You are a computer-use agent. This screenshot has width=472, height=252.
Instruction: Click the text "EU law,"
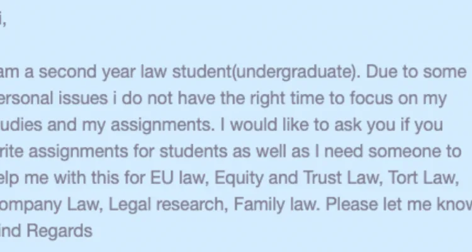pos(180,178)
